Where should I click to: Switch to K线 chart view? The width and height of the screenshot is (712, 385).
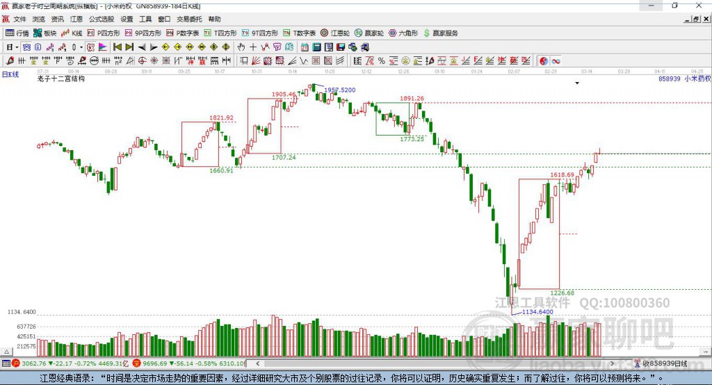pyautogui.click(x=72, y=33)
